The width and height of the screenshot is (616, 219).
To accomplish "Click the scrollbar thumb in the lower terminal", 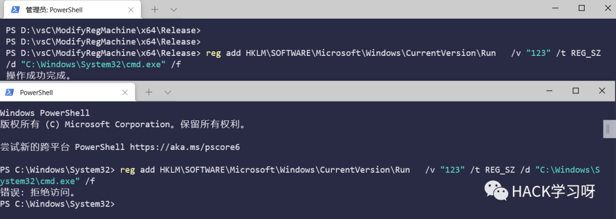I will [609, 129].
